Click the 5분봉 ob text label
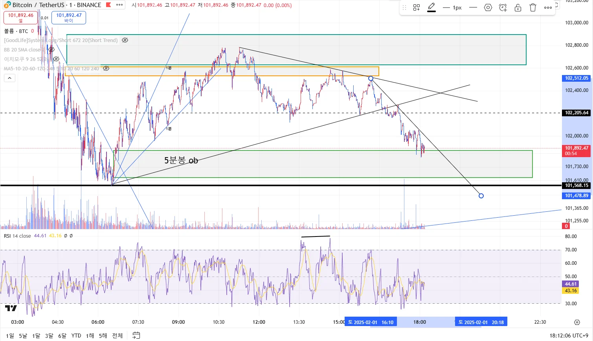593x341 pixels. pos(181,160)
